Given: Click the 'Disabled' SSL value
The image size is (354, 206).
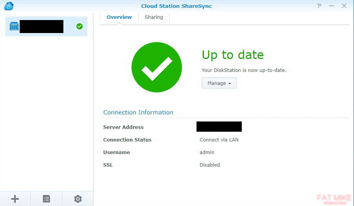Looking at the screenshot, I should pyautogui.click(x=210, y=165).
